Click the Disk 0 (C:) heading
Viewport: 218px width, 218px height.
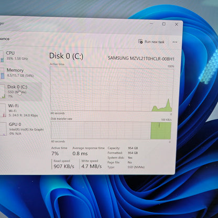click(66, 56)
